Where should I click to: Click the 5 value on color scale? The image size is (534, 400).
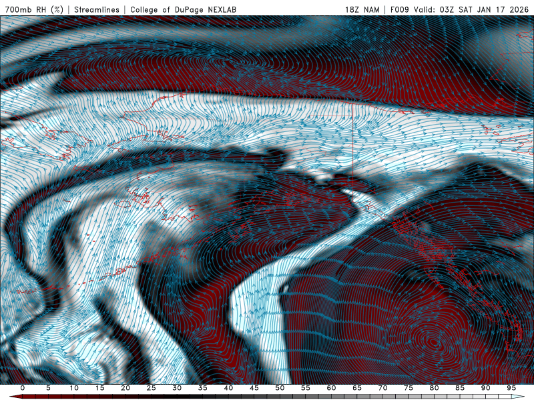click(x=48, y=388)
